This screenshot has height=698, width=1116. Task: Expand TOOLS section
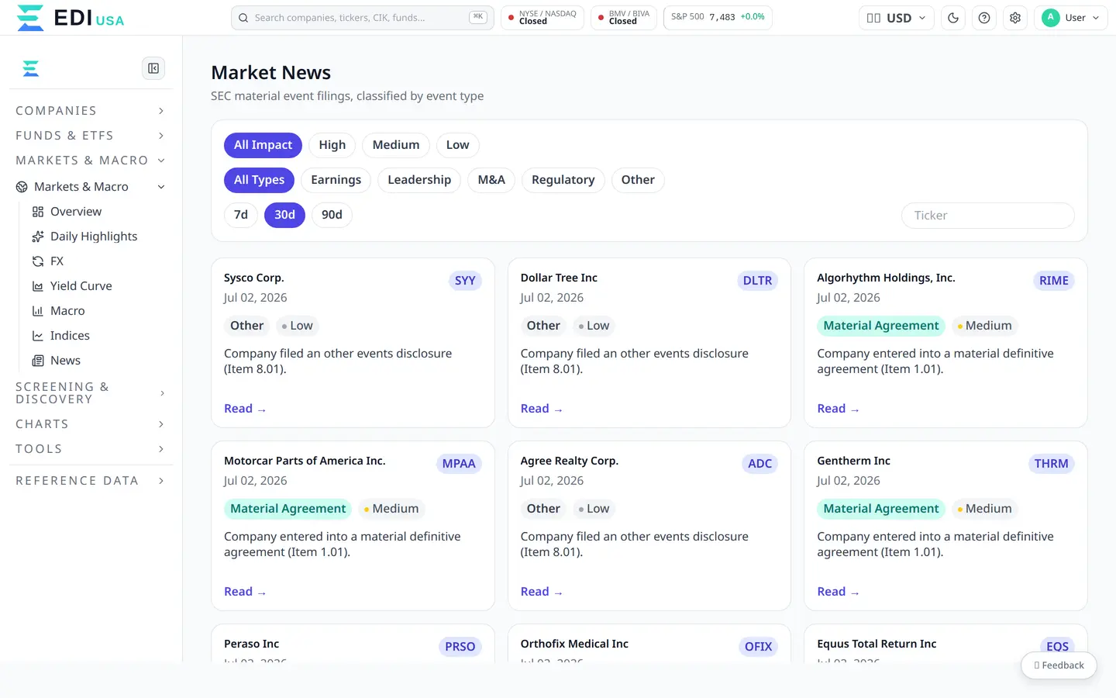click(x=90, y=449)
